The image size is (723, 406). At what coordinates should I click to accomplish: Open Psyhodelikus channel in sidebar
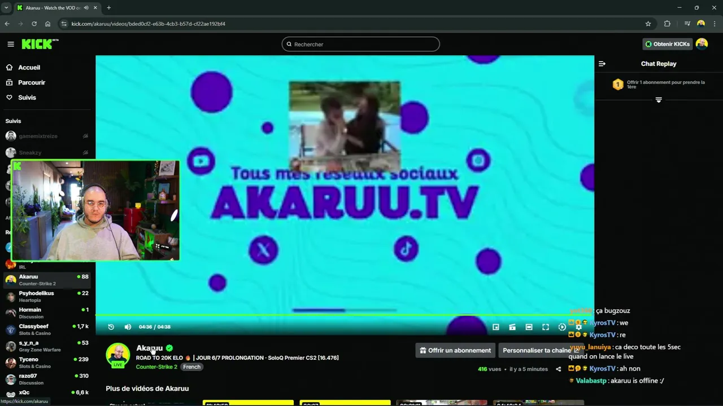47,297
